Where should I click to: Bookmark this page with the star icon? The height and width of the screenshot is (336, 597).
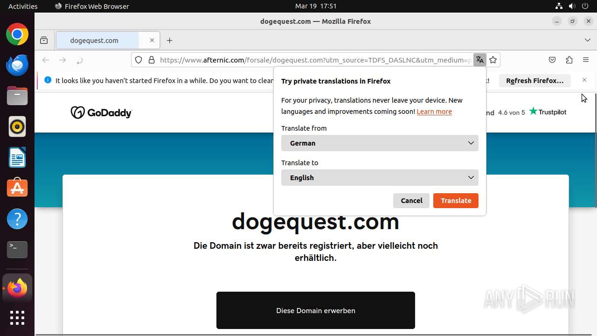(x=493, y=60)
